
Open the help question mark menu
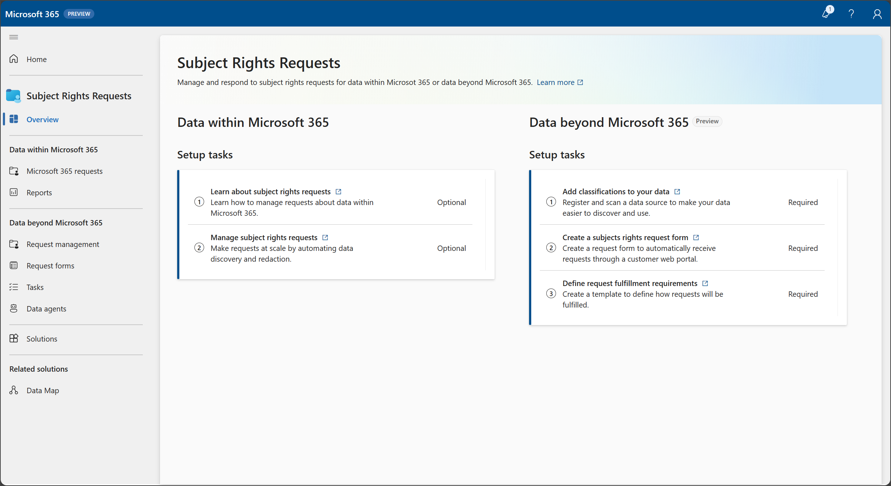tap(852, 13)
